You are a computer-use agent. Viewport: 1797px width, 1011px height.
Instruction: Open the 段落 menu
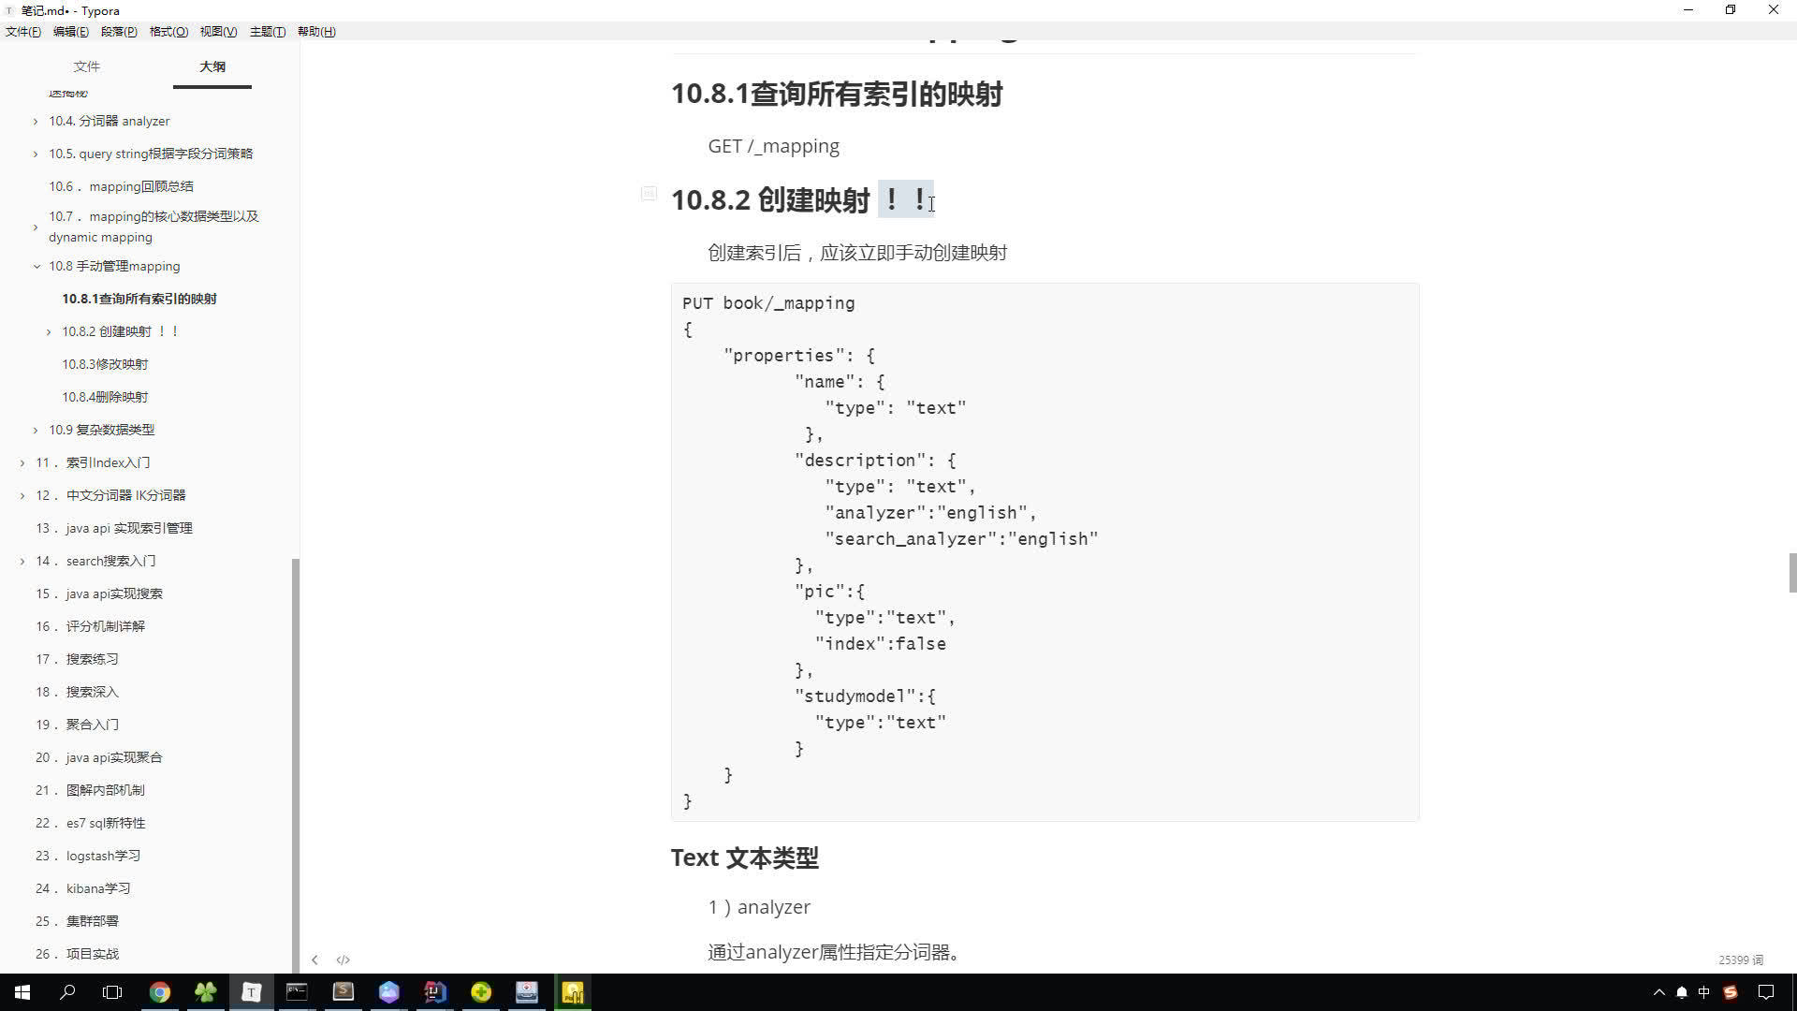point(119,31)
